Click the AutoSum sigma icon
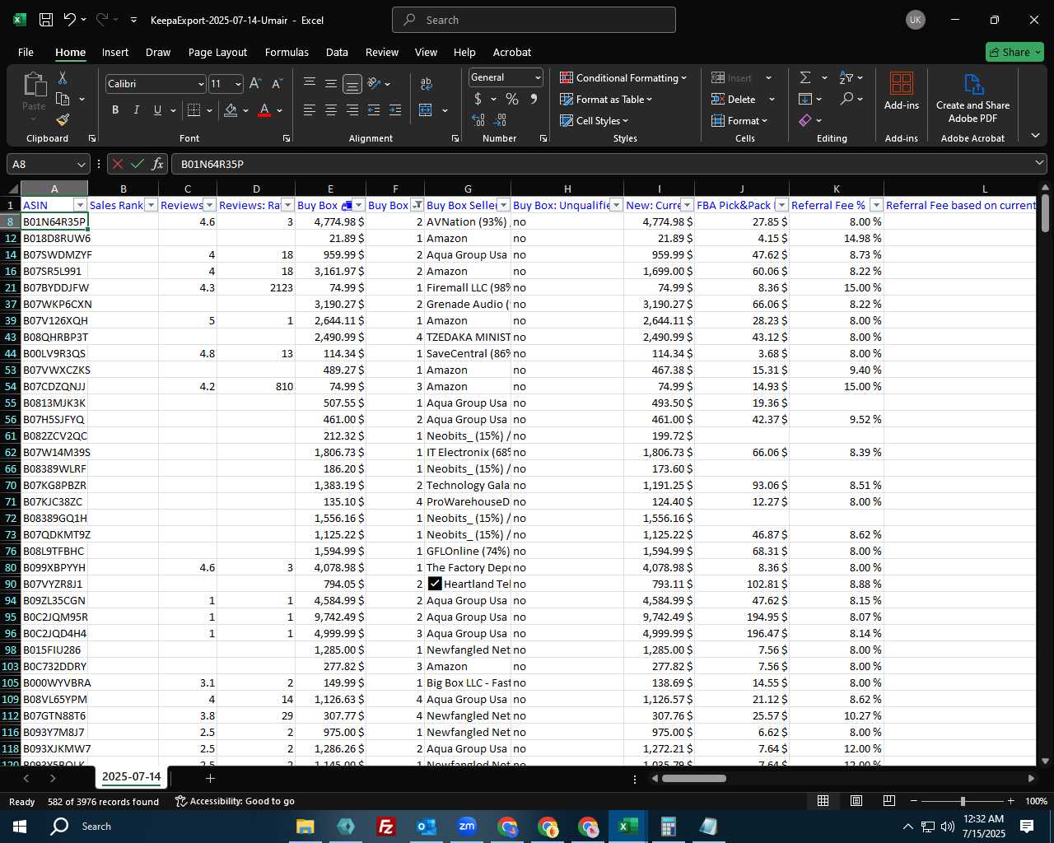The height and width of the screenshot is (843, 1054). (x=805, y=77)
